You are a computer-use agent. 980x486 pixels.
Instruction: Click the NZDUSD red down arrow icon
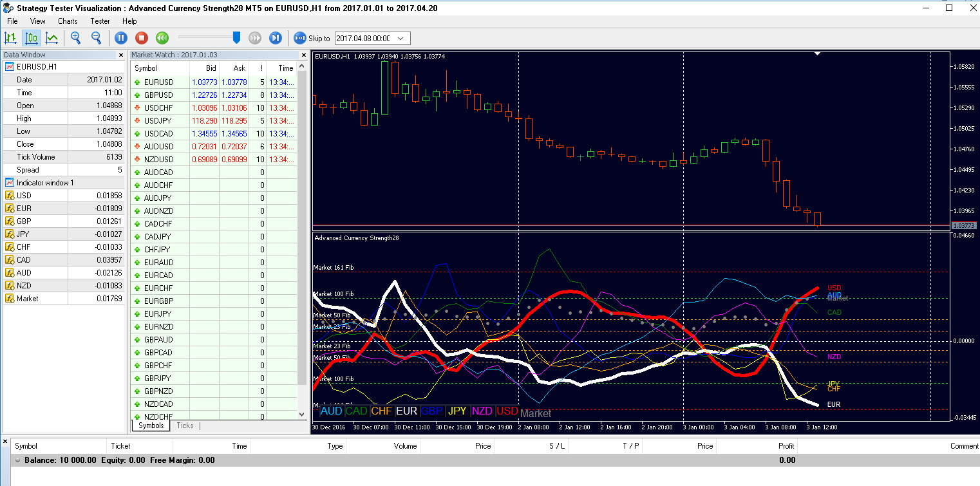137,160
